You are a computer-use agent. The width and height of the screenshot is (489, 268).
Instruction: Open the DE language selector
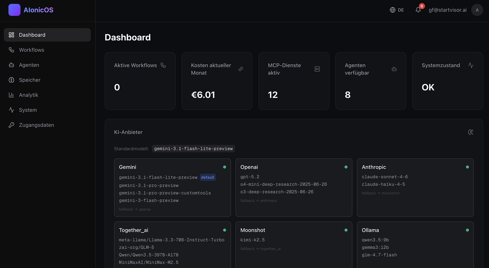pyautogui.click(x=400, y=10)
